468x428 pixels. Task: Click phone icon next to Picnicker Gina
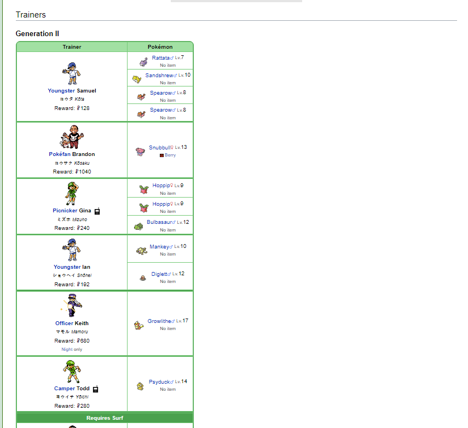(x=97, y=211)
